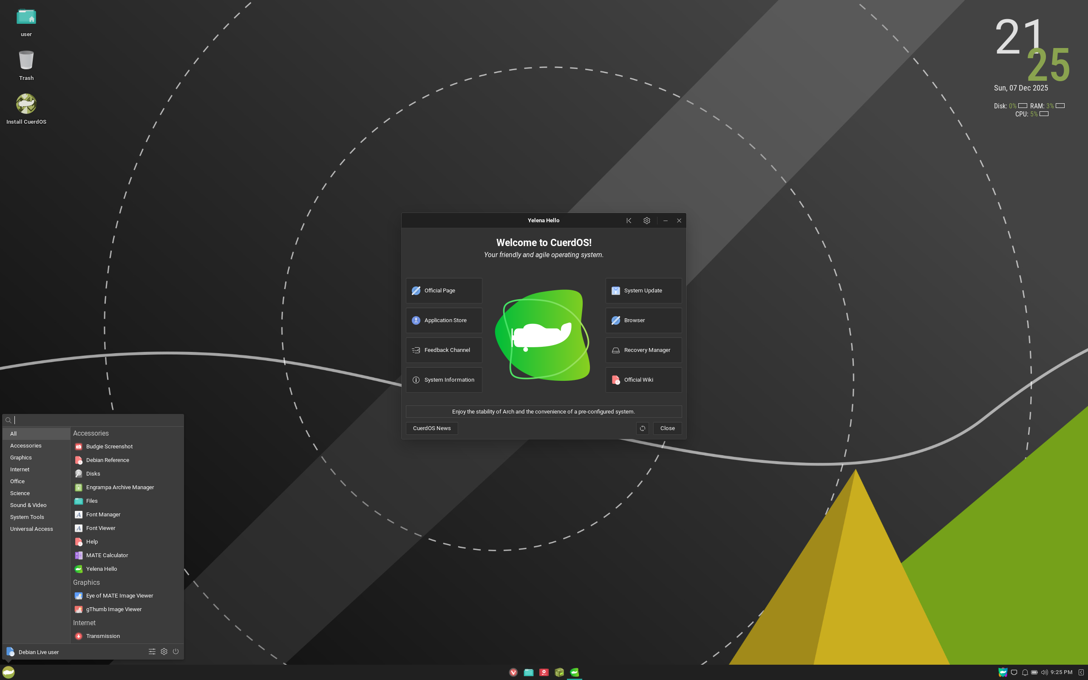Open Official Wiki in welcome window
Viewport: 1088px width, 680px height.
pos(643,380)
